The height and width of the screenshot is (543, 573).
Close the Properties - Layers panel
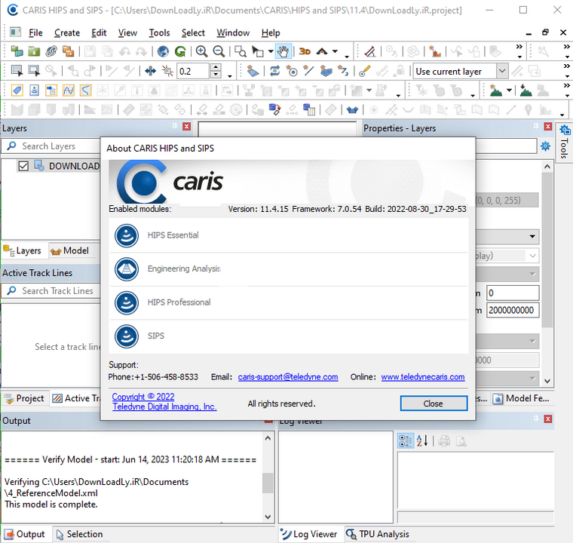click(x=548, y=127)
